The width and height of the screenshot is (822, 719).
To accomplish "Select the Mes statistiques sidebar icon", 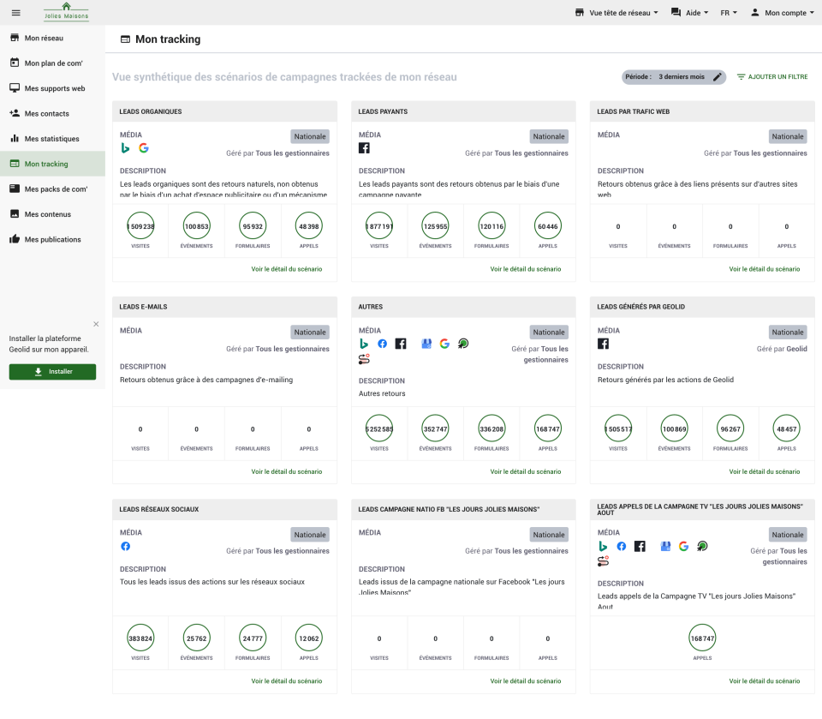I will tap(14, 139).
